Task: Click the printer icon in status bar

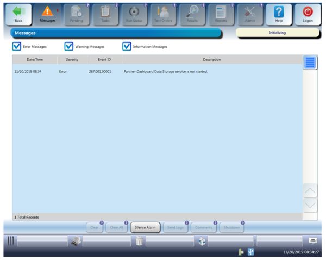Action: point(313,240)
